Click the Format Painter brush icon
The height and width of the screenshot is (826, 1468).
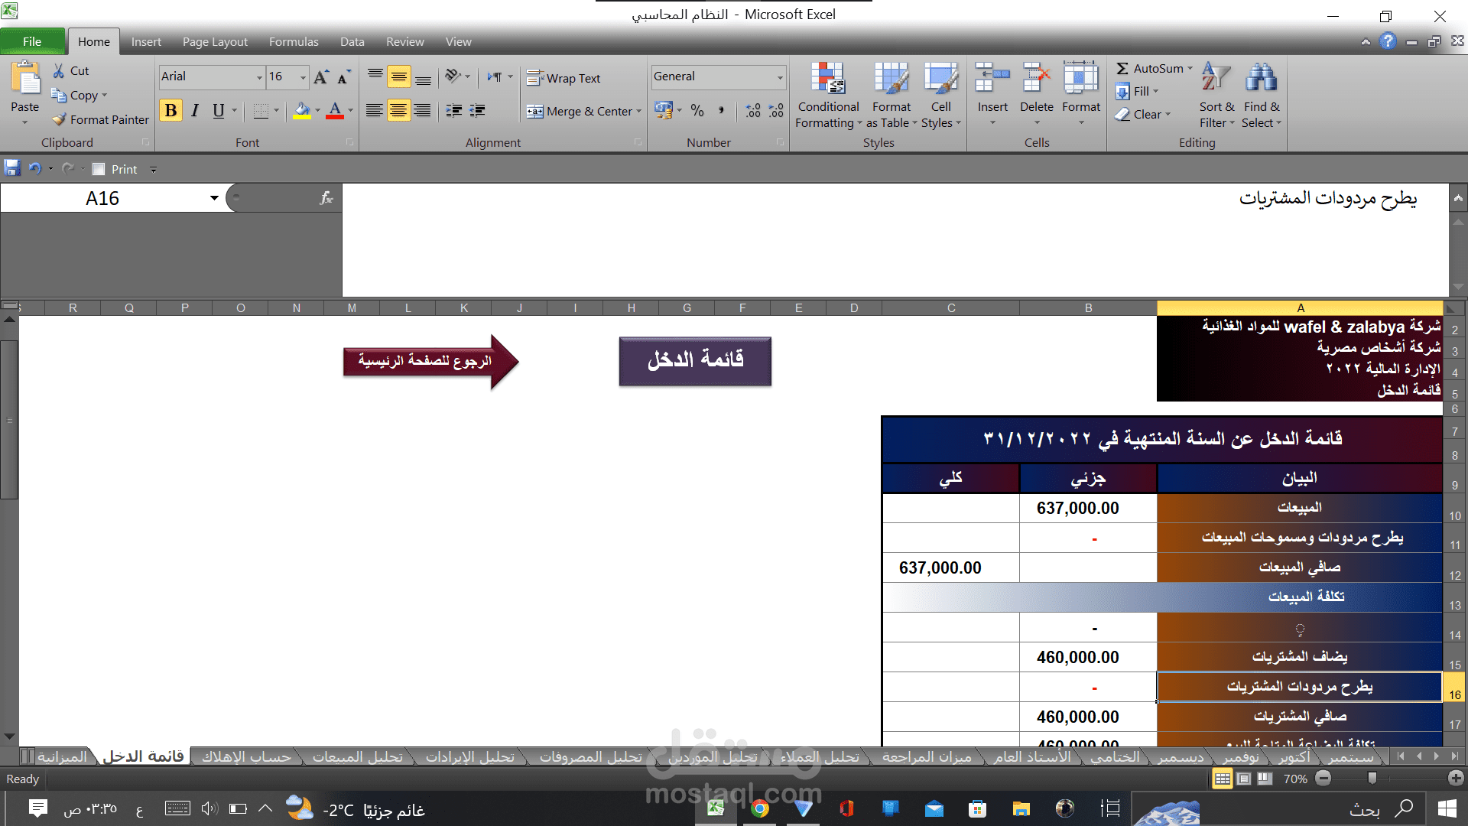click(60, 119)
